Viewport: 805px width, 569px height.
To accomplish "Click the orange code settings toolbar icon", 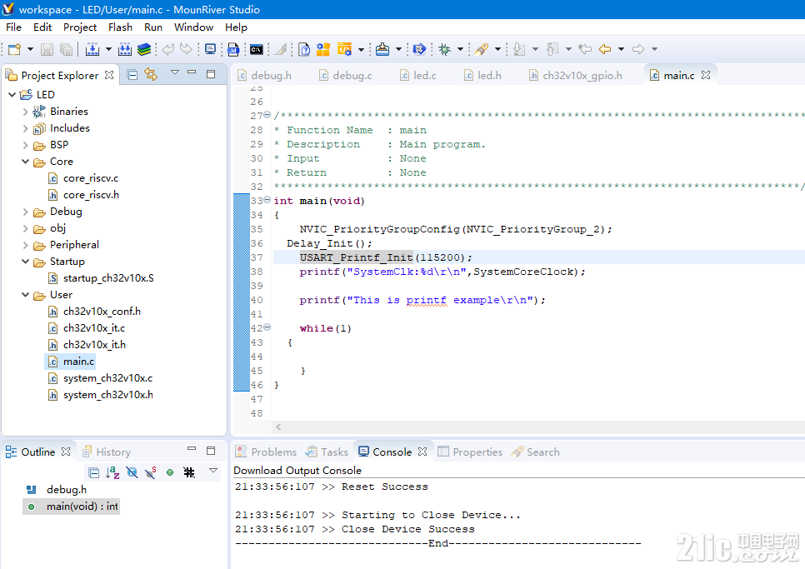I will pos(344,49).
